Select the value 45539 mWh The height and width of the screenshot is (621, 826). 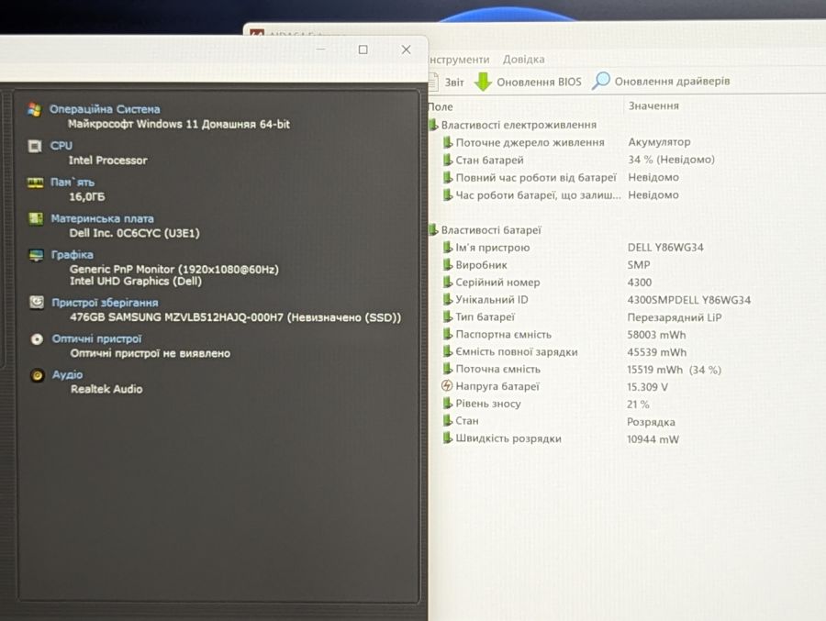click(x=657, y=352)
